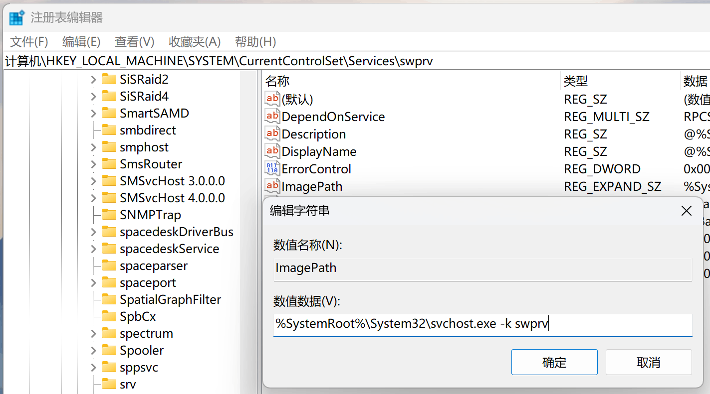Expand the spaceport key chevron
Screen dimensions: 710x394
click(93, 282)
